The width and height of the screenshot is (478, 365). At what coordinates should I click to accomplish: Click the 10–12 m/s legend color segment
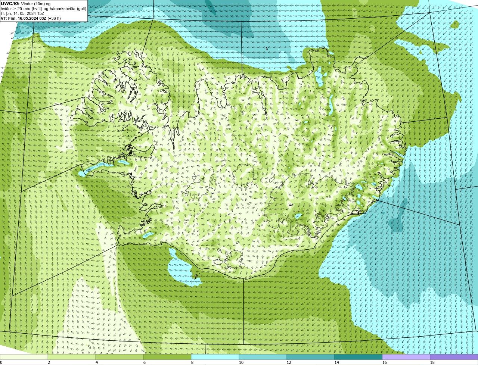pyautogui.click(x=263, y=357)
